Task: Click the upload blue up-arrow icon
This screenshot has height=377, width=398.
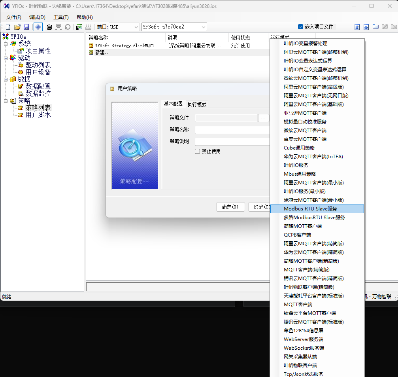Action: [x=357, y=27]
